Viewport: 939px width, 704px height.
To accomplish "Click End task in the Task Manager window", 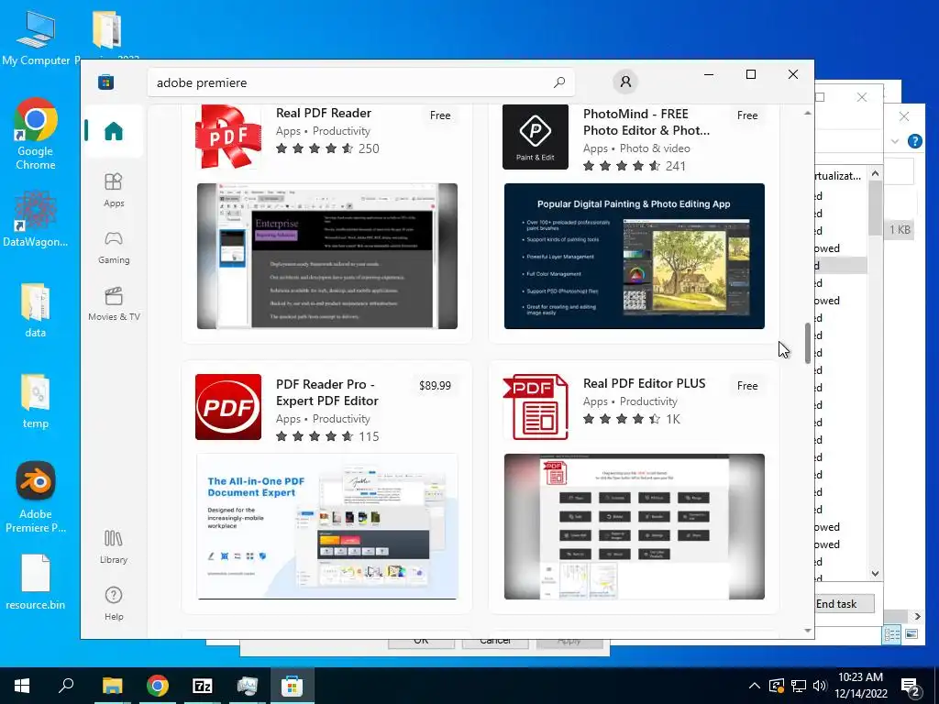I will tap(841, 604).
